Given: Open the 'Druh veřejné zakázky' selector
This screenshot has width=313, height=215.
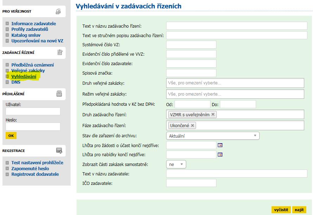Looking at the screenshot, I should [235, 83].
